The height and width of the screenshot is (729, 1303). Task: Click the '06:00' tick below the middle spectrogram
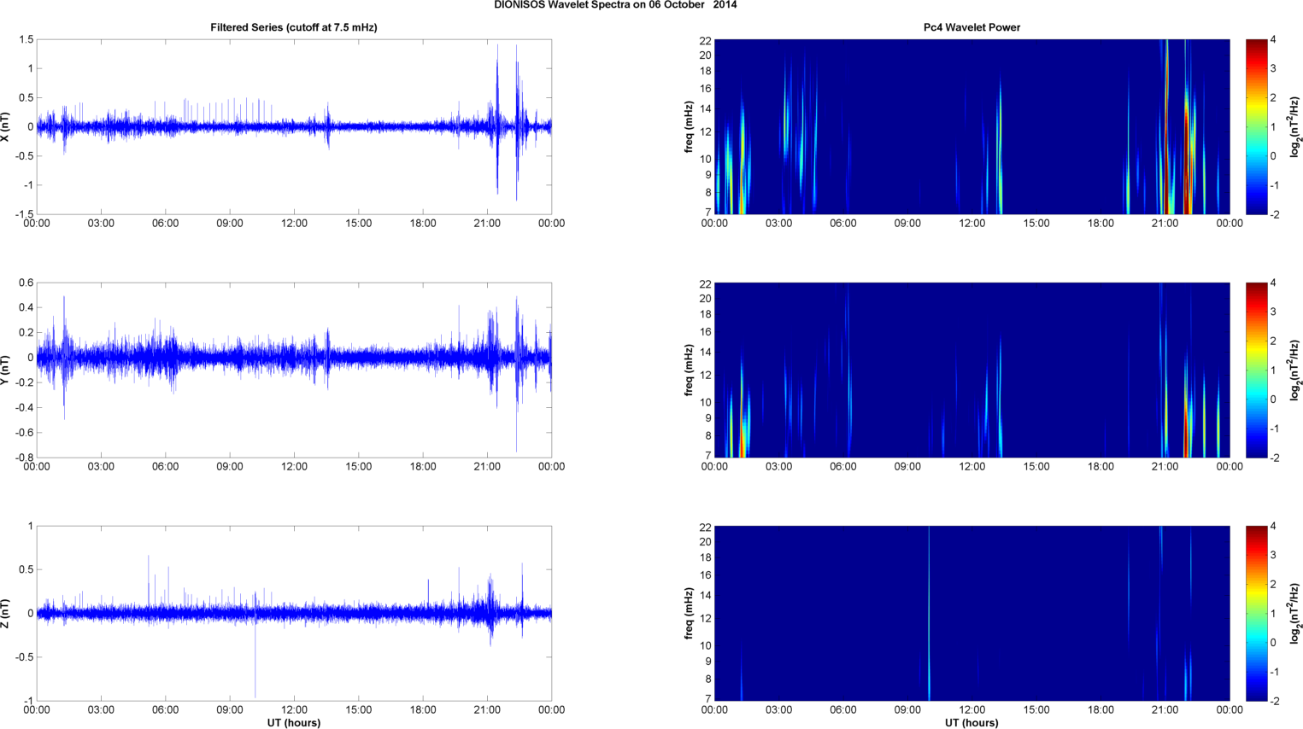[843, 467]
